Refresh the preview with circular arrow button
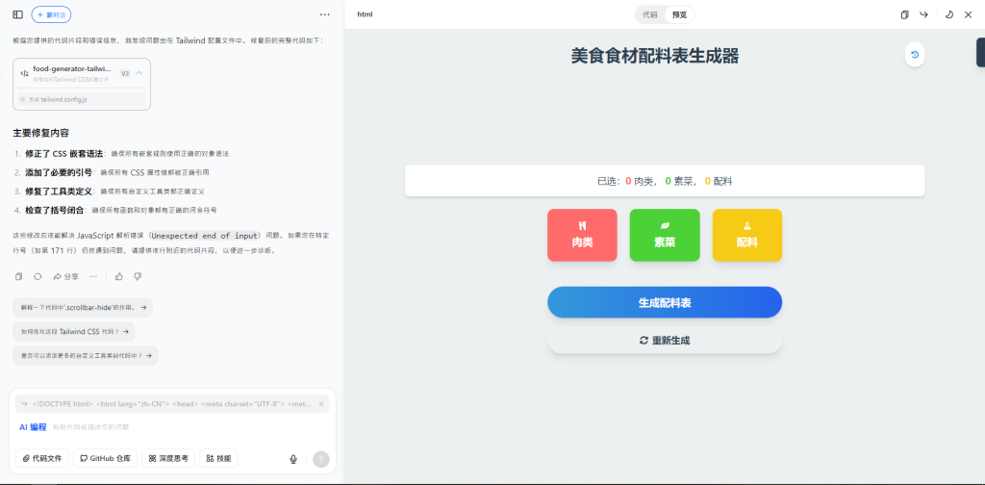The height and width of the screenshot is (485, 985). pyautogui.click(x=915, y=55)
